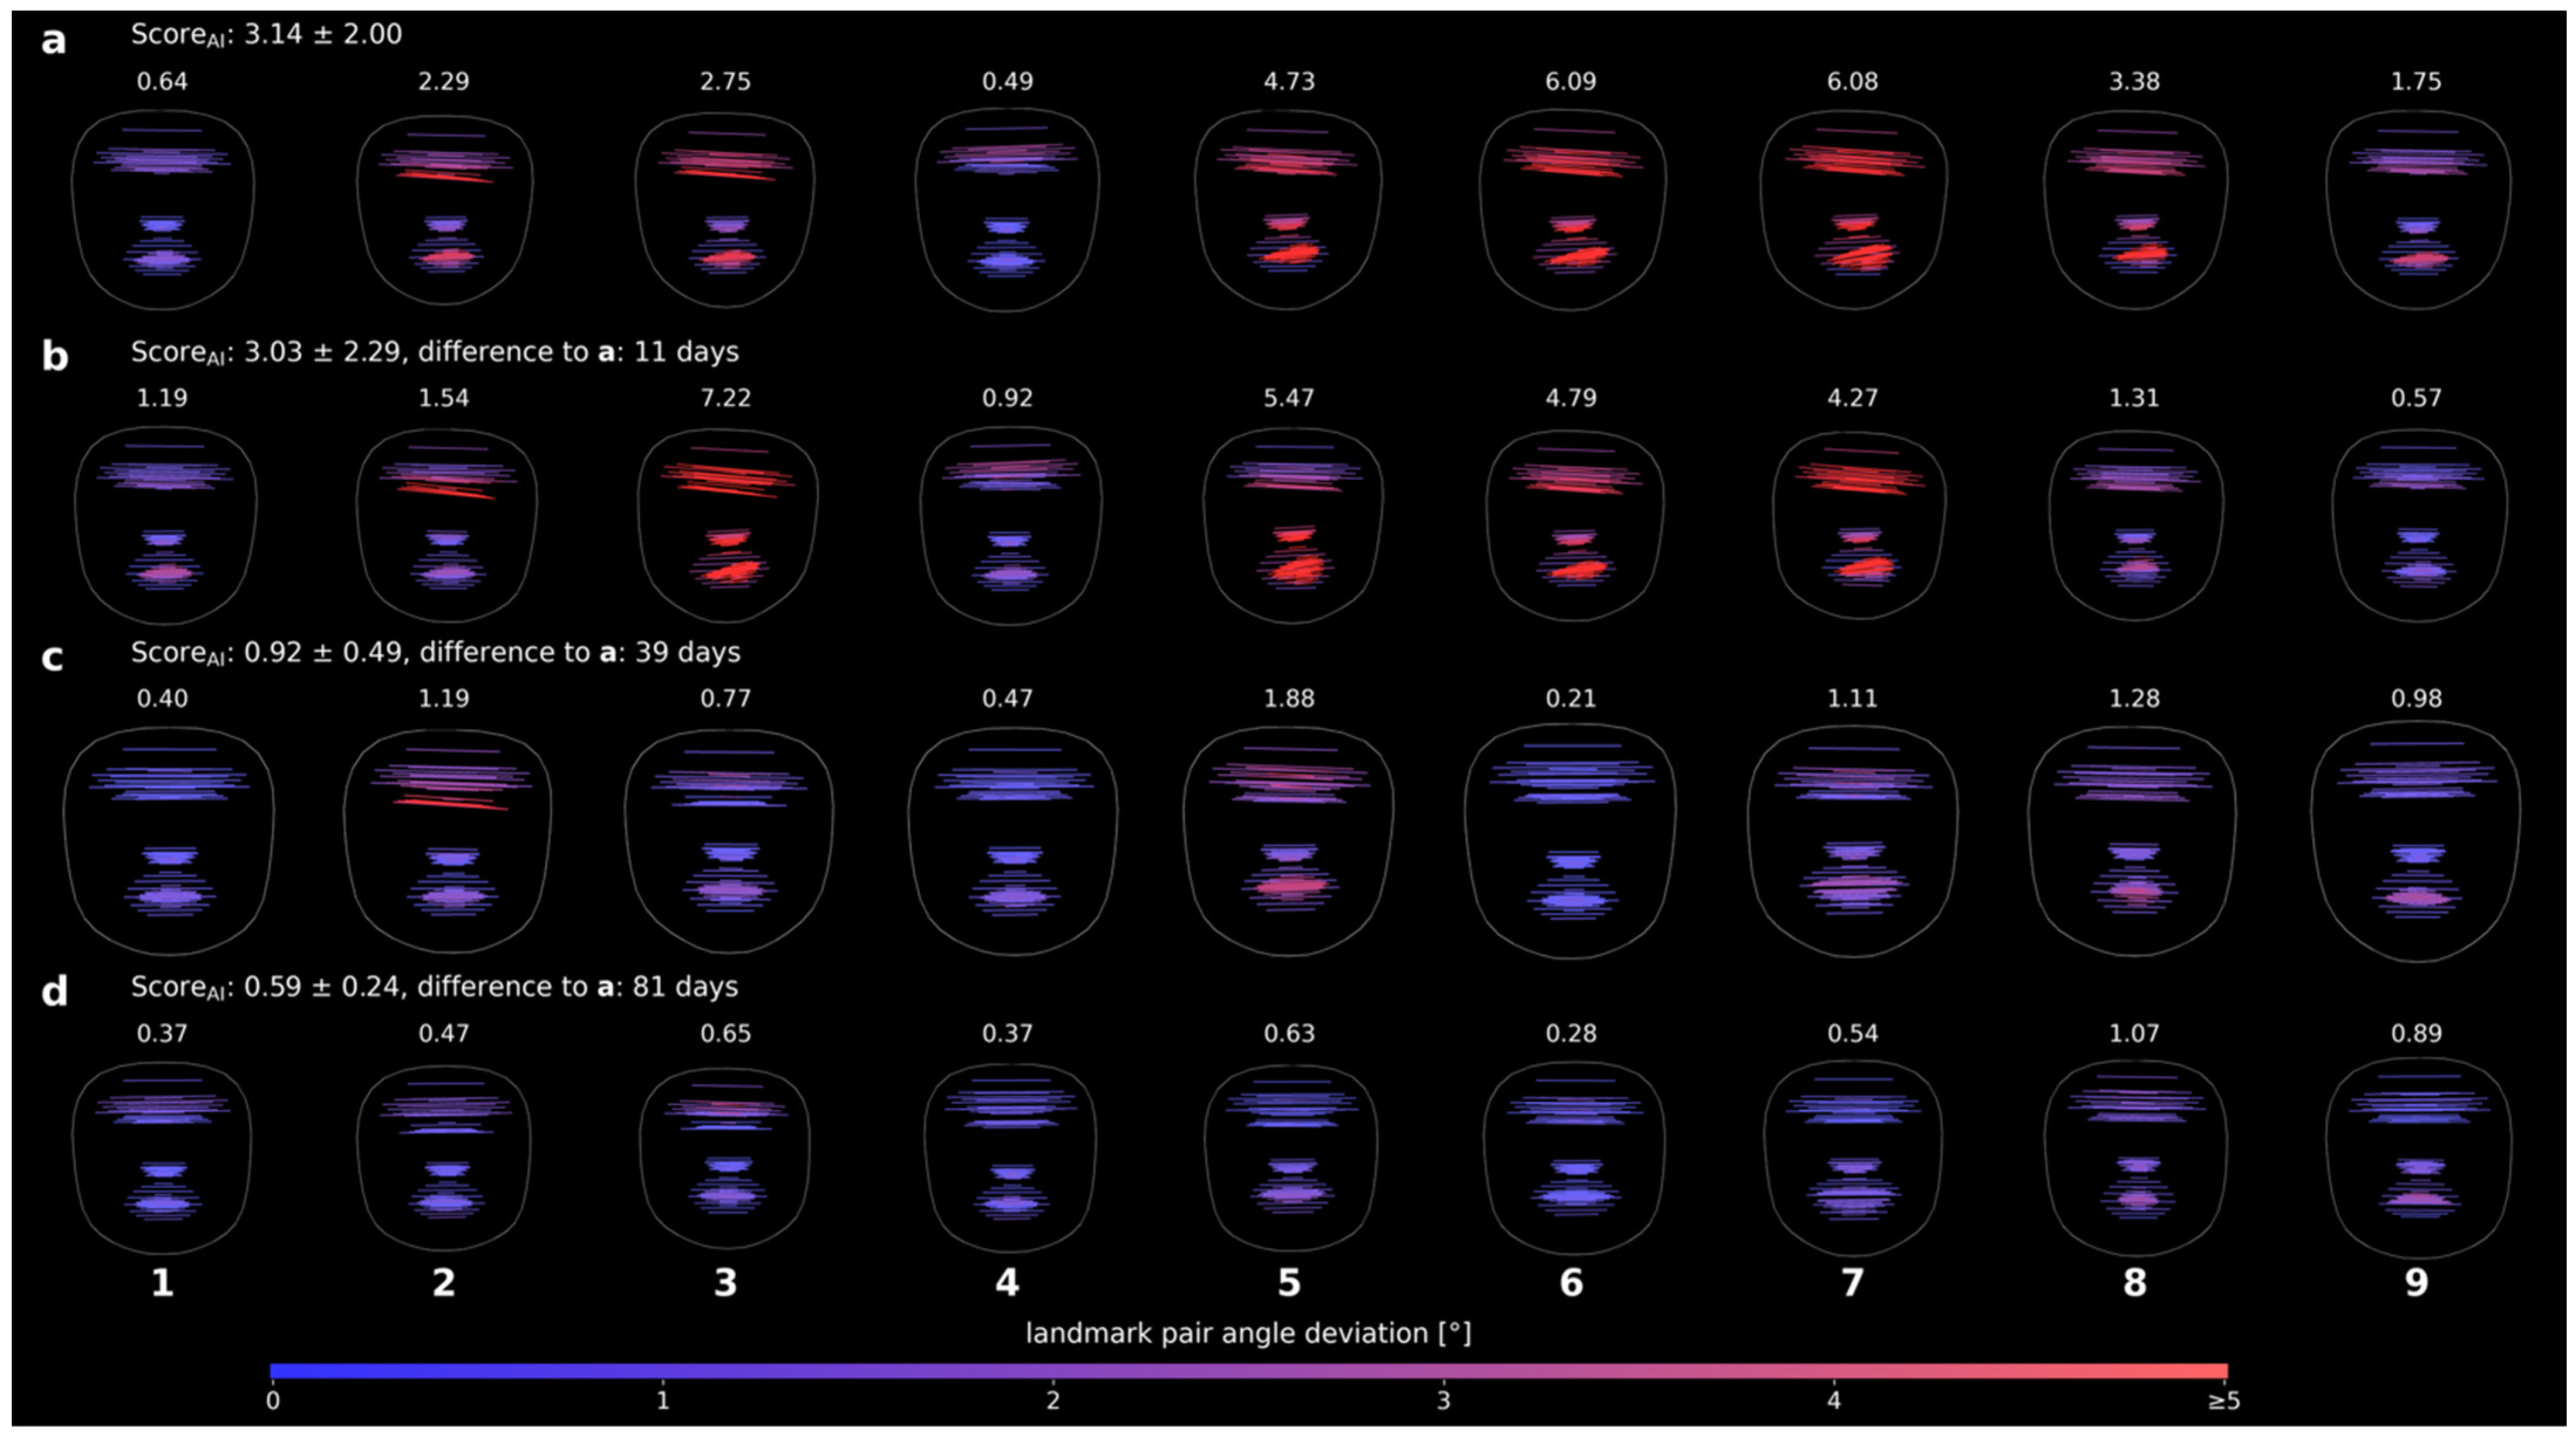Click the 'difference to a: 81 days' title
This screenshot has width=2576, height=1438.
pos(577,987)
